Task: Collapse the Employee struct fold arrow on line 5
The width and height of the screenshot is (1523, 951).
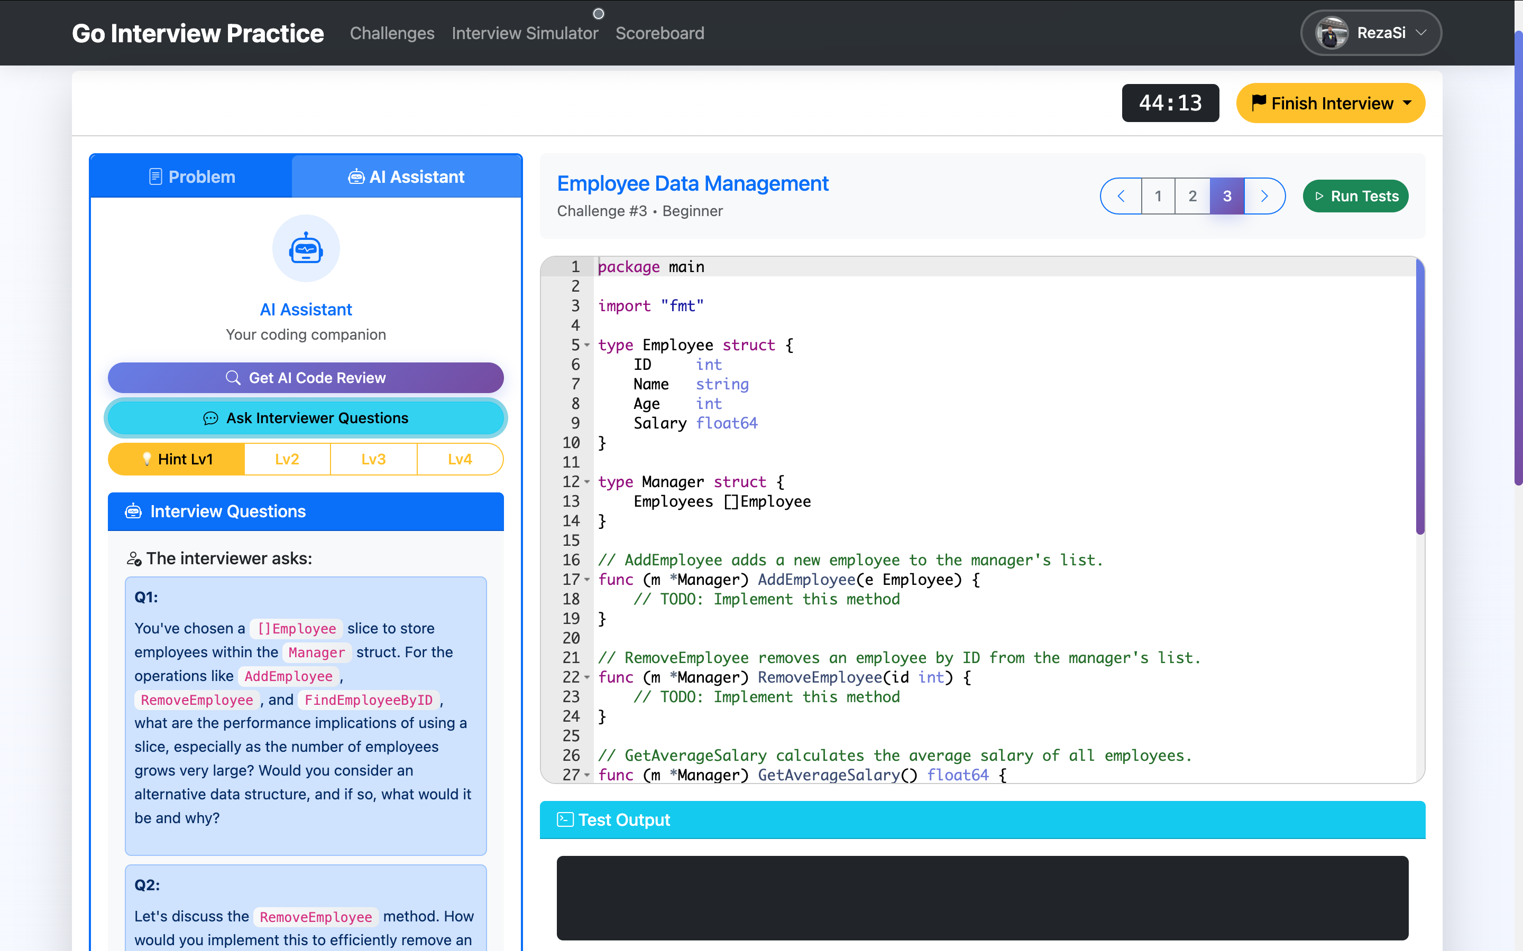Action: [587, 344]
